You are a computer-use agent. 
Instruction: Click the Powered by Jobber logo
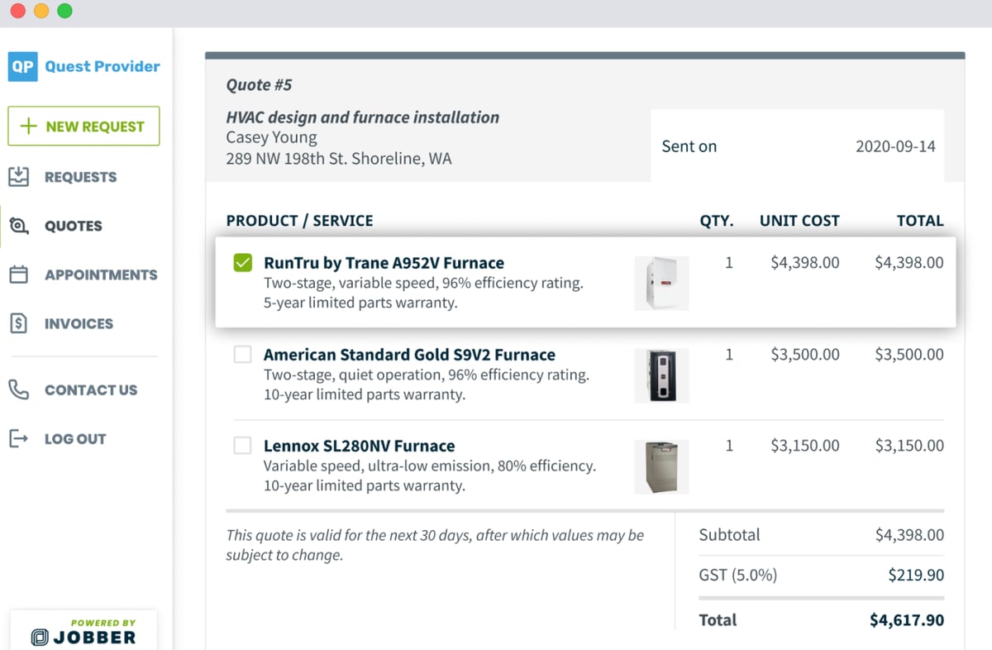pyautogui.click(x=83, y=632)
